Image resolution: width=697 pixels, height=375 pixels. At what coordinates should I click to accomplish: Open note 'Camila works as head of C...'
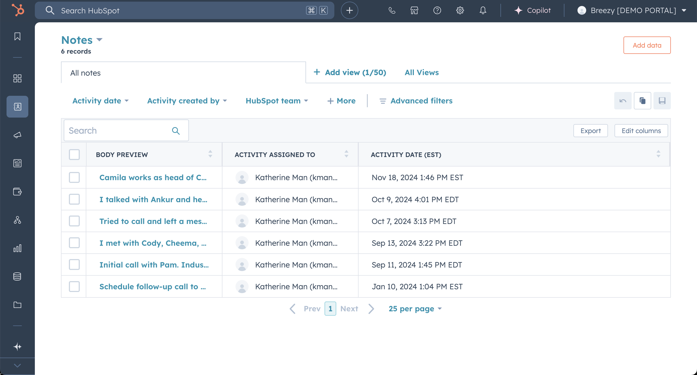(x=153, y=177)
